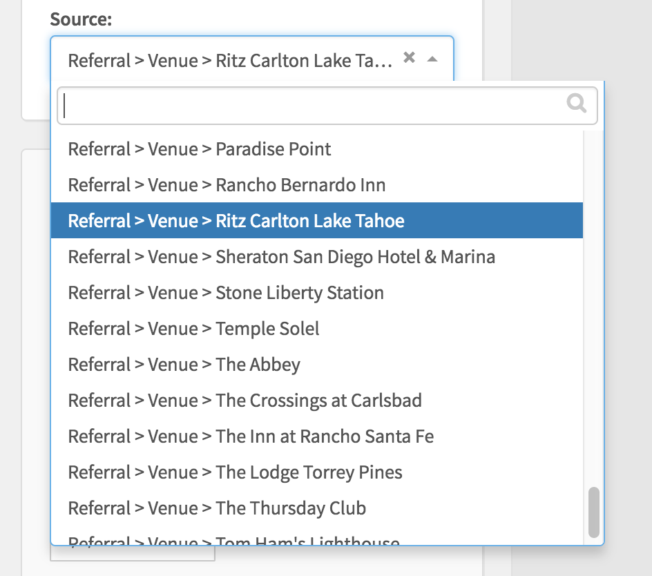Viewport: 652px width, 576px height.
Task: Click the Source combo box field
Action: click(252, 59)
